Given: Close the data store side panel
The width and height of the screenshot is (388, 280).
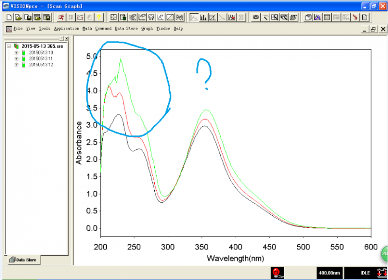Looking at the screenshot, I should pos(67,38).
